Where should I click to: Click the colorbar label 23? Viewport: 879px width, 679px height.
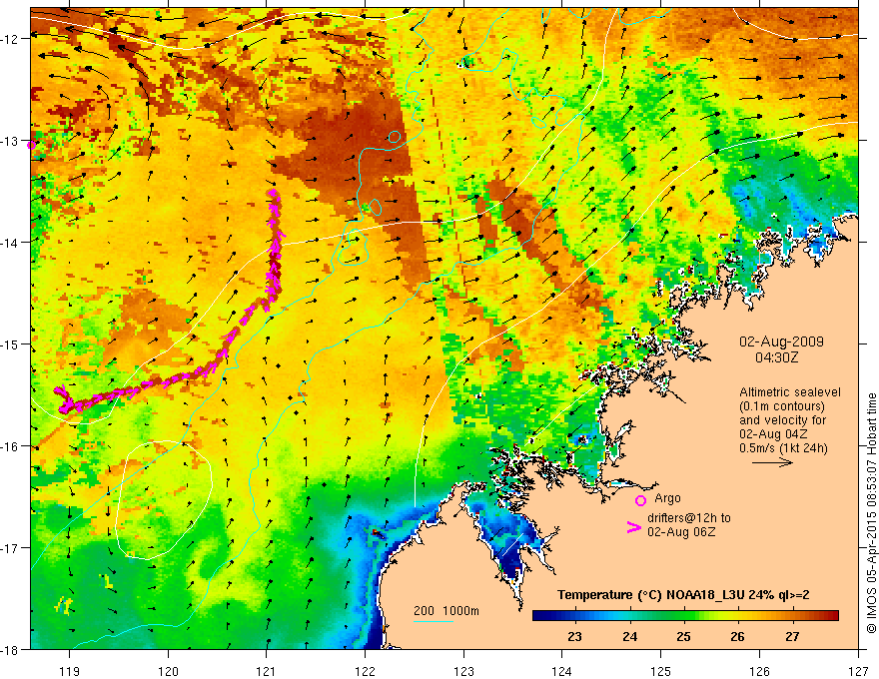click(574, 637)
